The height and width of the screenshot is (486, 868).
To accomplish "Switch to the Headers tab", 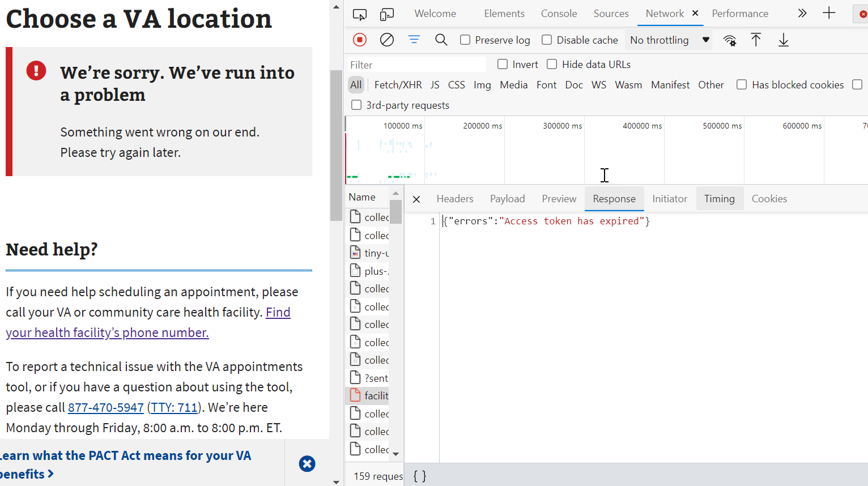I will click(454, 198).
